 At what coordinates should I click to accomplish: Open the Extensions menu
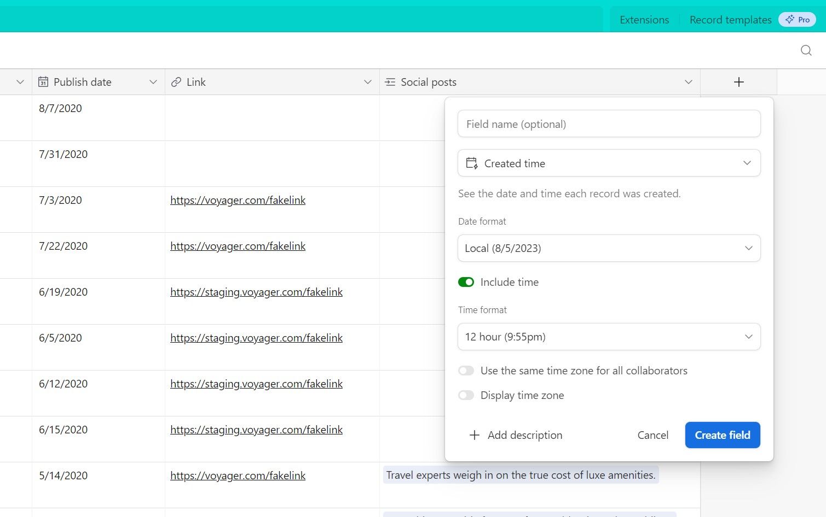point(644,19)
